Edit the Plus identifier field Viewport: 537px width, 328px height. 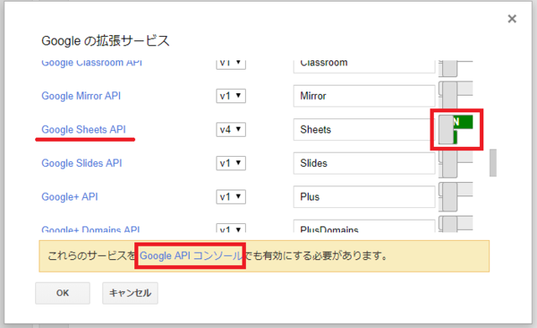pyautogui.click(x=364, y=197)
